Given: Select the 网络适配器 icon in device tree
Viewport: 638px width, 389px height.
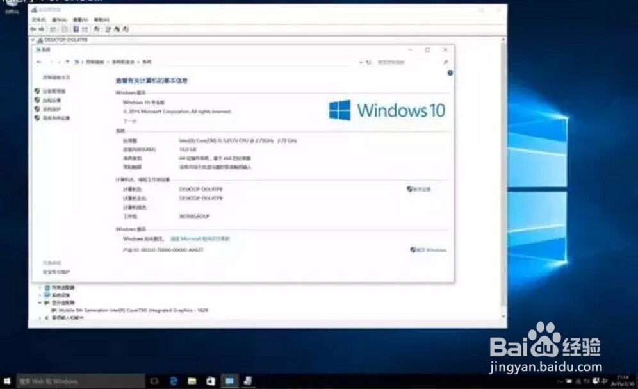Looking at the screenshot, I should pyautogui.click(x=47, y=288).
